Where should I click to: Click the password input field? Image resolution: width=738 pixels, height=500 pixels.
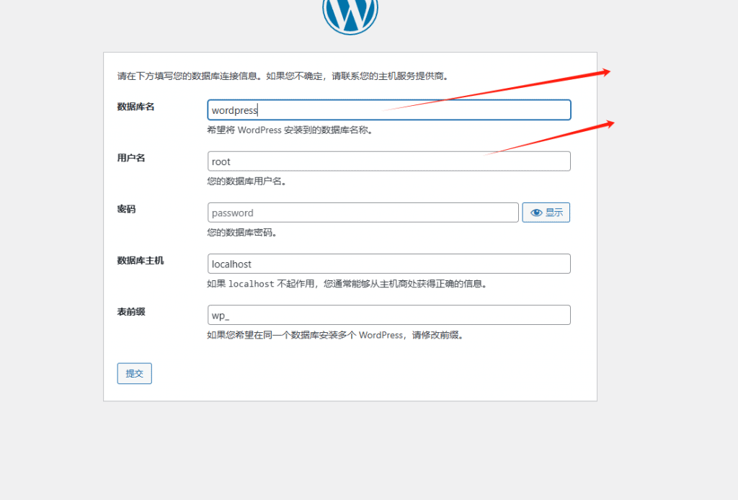coord(363,213)
